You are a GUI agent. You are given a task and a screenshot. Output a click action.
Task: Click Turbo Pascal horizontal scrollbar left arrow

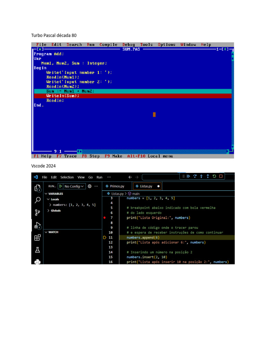[78, 151]
